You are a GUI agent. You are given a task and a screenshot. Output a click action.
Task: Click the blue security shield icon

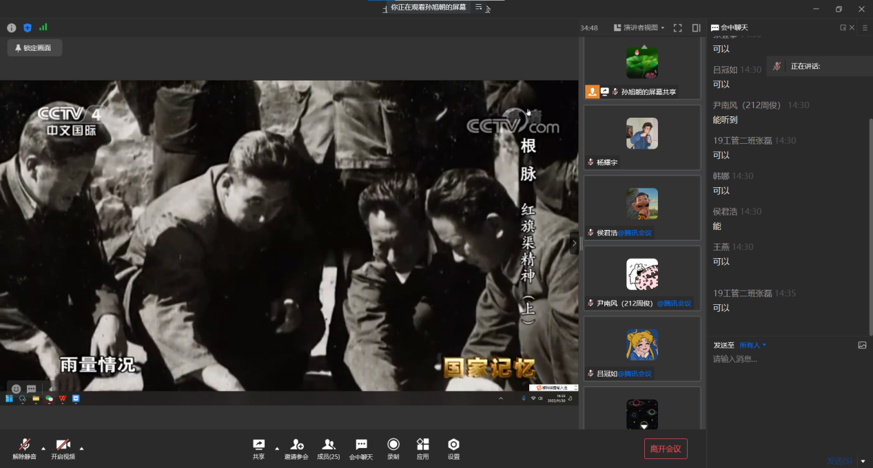[28, 28]
